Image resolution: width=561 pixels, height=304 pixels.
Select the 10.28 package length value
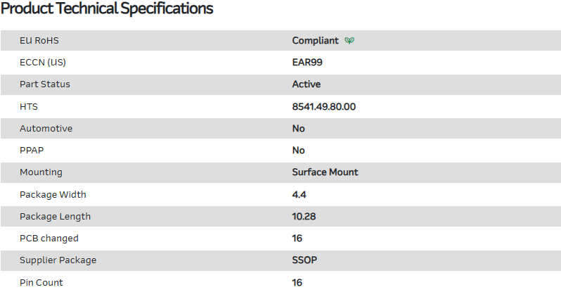pyautogui.click(x=304, y=217)
